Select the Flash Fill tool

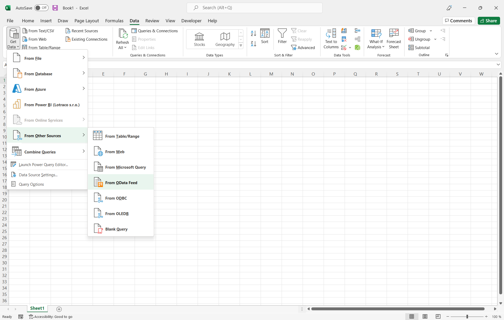point(344,31)
